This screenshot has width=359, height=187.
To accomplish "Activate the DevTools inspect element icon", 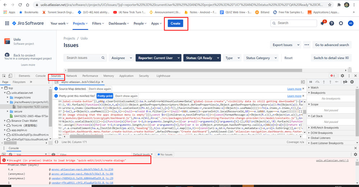I will pos(4,76).
